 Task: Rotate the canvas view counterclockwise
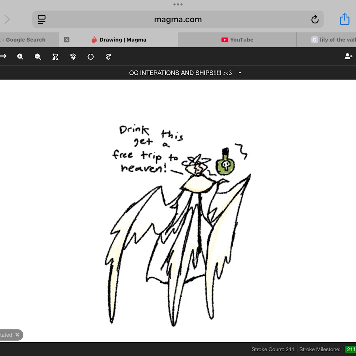pos(73,57)
